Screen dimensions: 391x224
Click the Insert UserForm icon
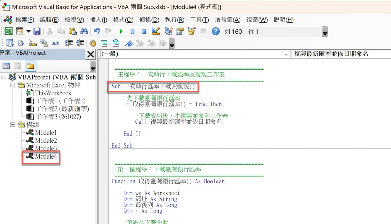point(19,31)
